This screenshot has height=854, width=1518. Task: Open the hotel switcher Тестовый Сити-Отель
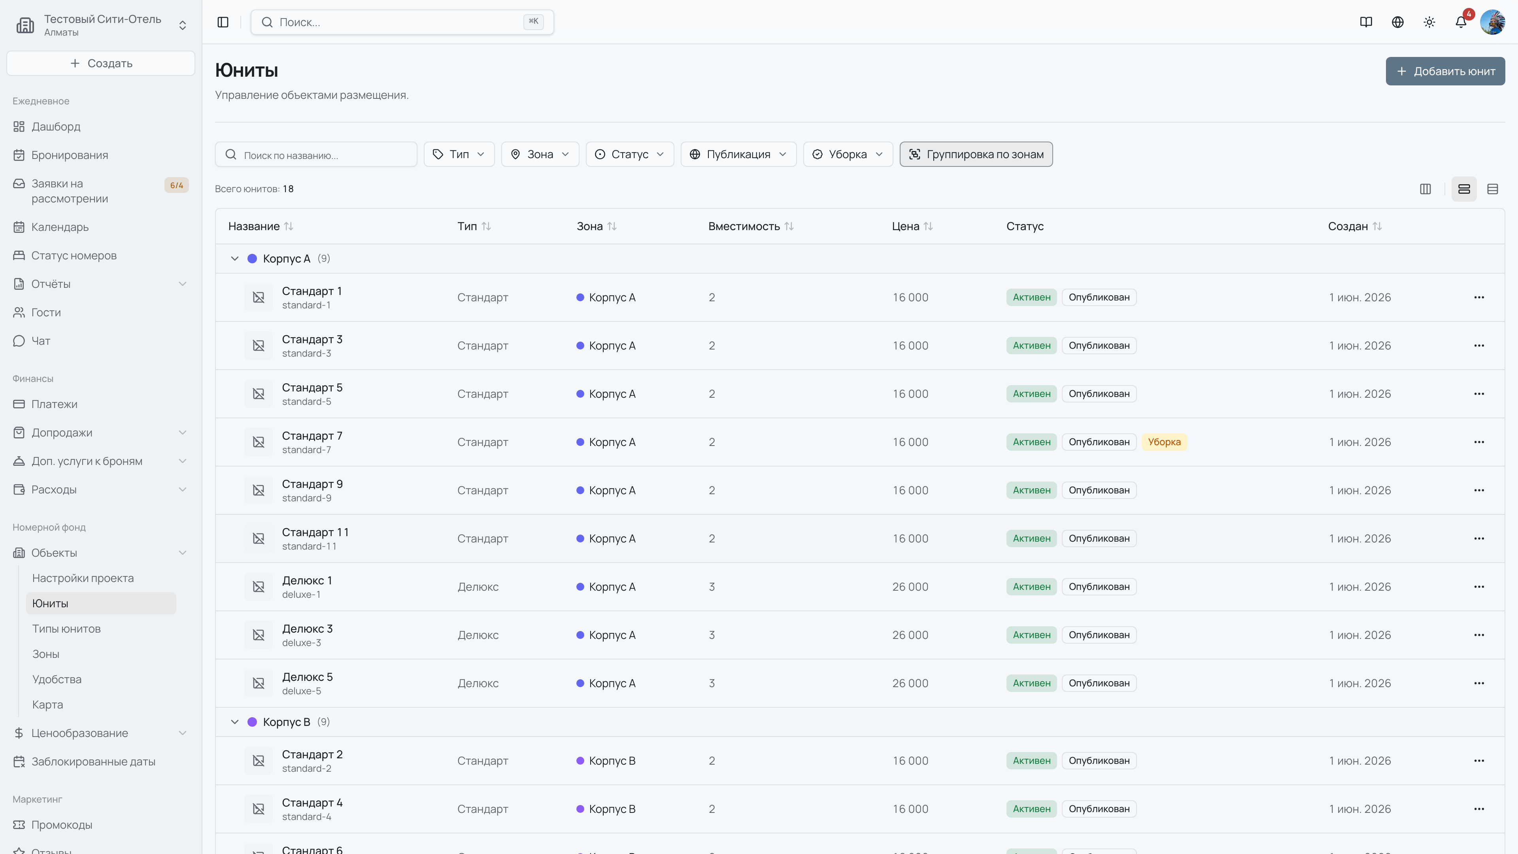101,25
